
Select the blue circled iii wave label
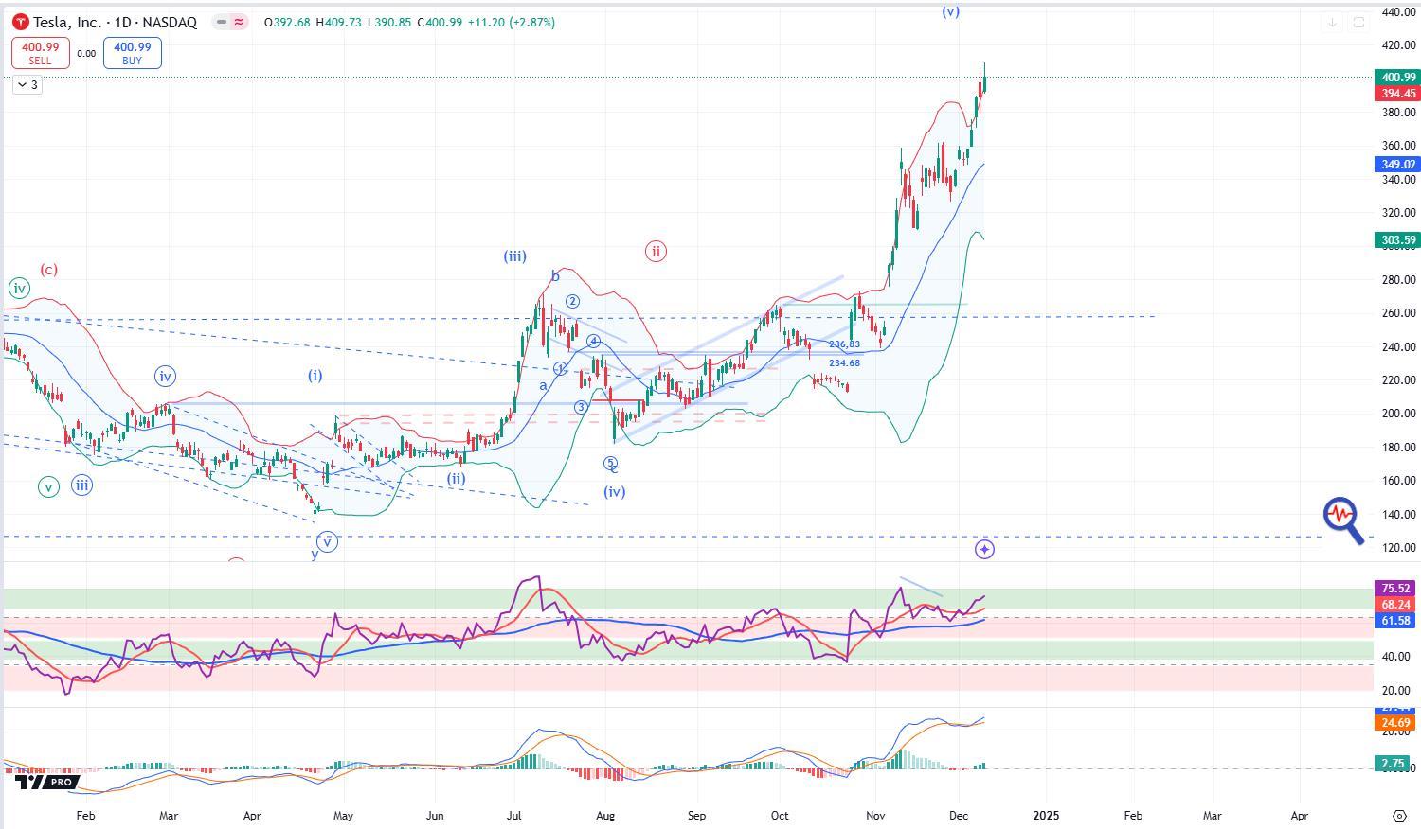(x=82, y=485)
